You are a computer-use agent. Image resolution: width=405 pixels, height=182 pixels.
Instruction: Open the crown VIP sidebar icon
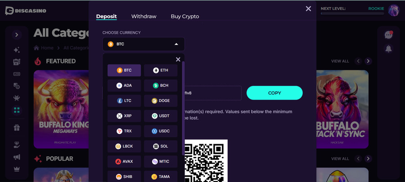coord(17,169)
